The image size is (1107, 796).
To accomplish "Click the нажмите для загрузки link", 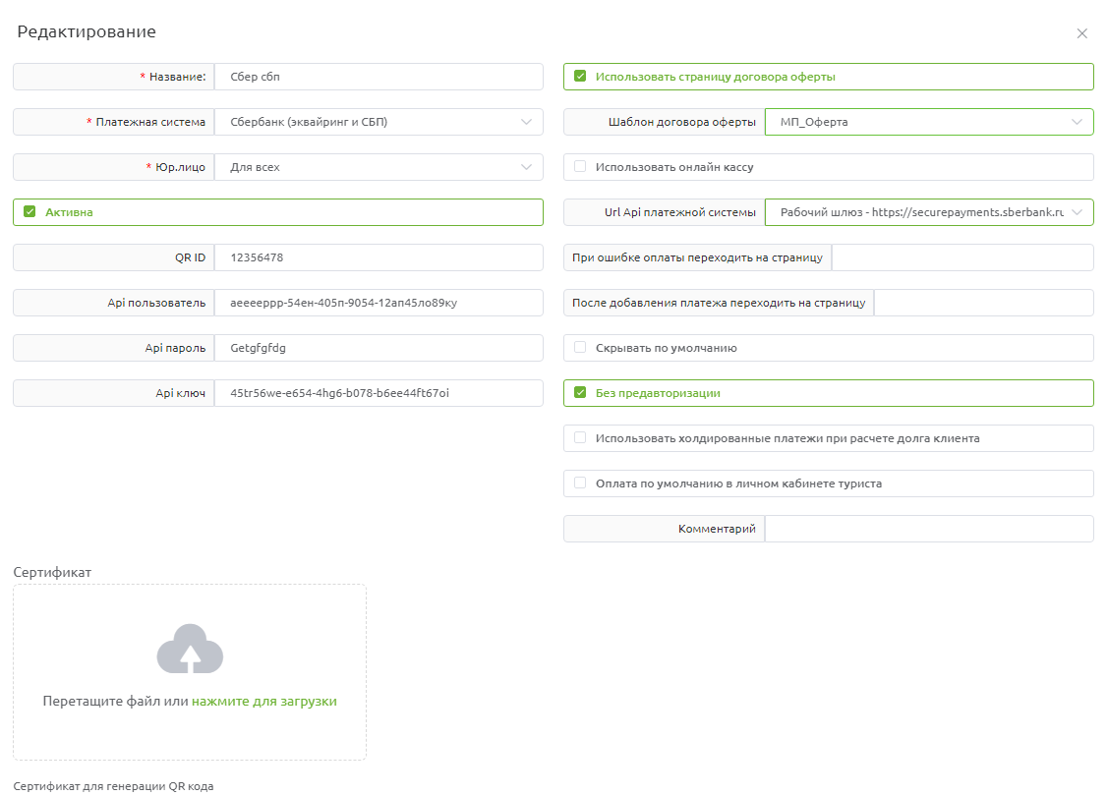I will (264, 702).
